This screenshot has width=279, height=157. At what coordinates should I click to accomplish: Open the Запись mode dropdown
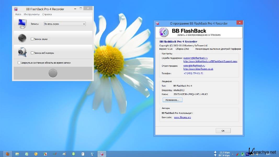tap(65, 24)
